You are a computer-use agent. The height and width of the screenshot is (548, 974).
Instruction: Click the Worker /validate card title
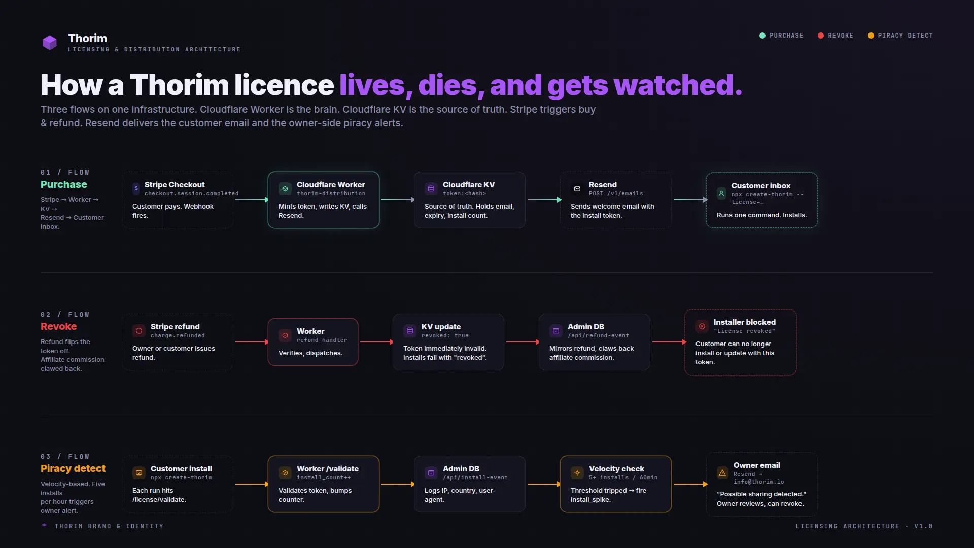coord(328,469)
